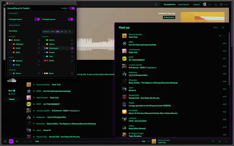
Task: Set rounding to none
Action: pyautogui.click(x=53, y=32)
